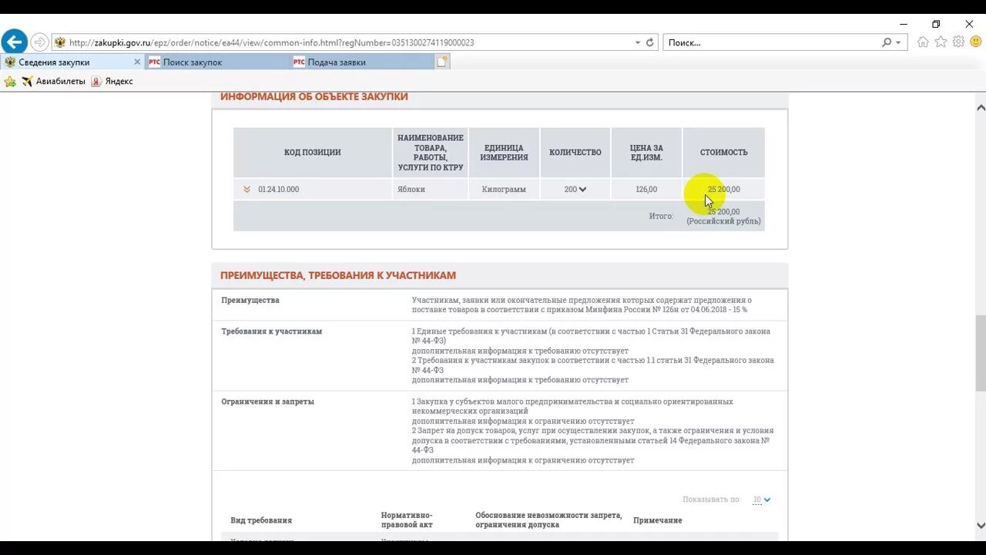Open the browser Home icon

point(923,42)
